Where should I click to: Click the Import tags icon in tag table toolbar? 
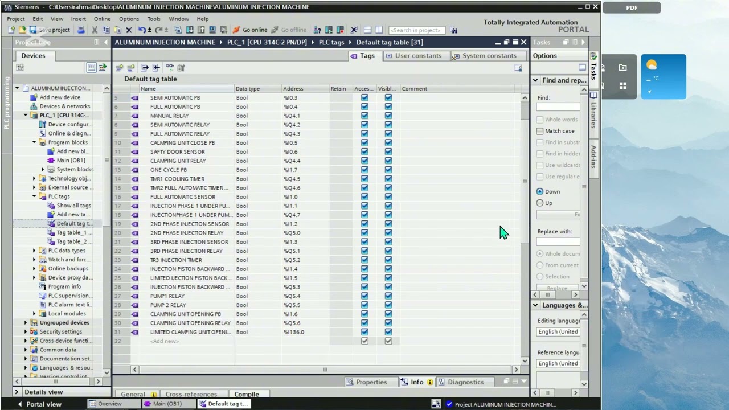pyautogui.click(x=157, y=68)
